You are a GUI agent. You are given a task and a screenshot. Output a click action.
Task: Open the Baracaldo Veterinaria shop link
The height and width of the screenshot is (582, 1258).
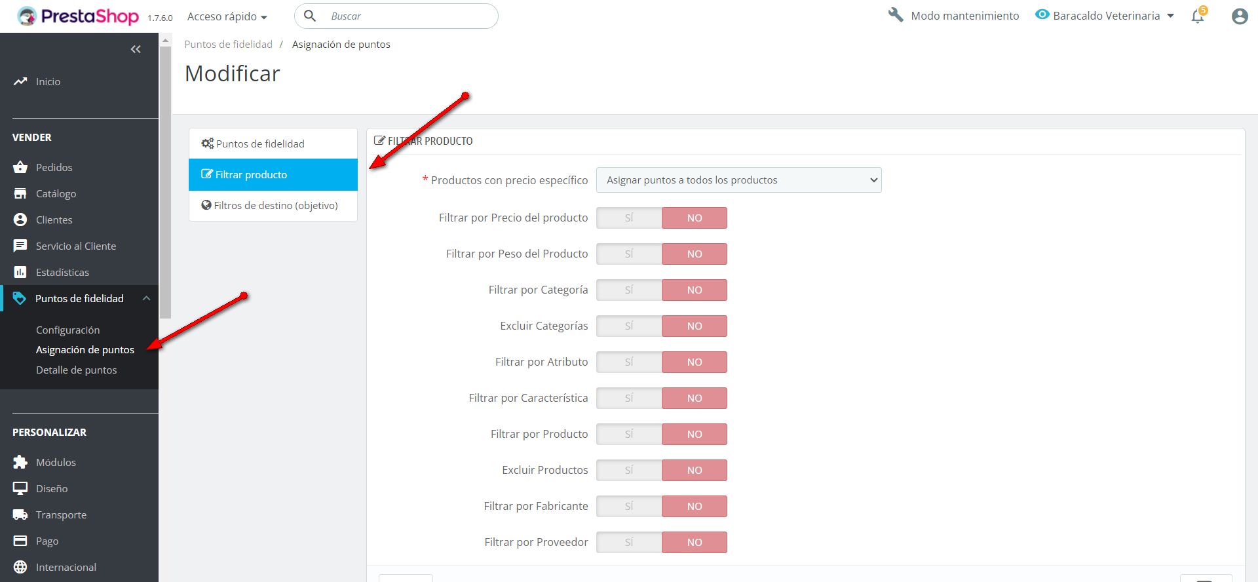point(1106,16)
